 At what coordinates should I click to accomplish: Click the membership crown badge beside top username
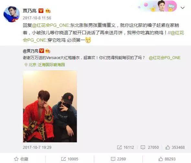(48, 11)
